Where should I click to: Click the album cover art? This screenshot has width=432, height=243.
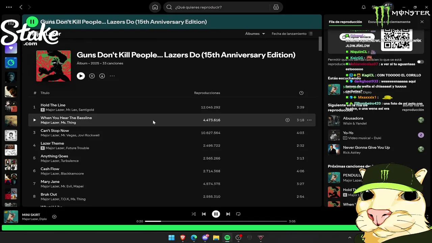point(53,66)
